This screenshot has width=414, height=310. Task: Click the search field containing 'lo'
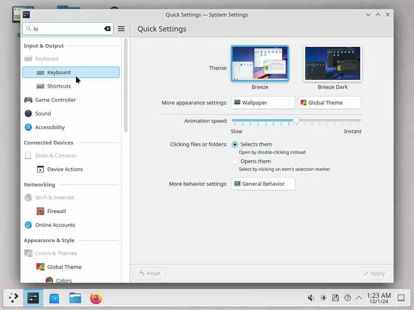68,29
